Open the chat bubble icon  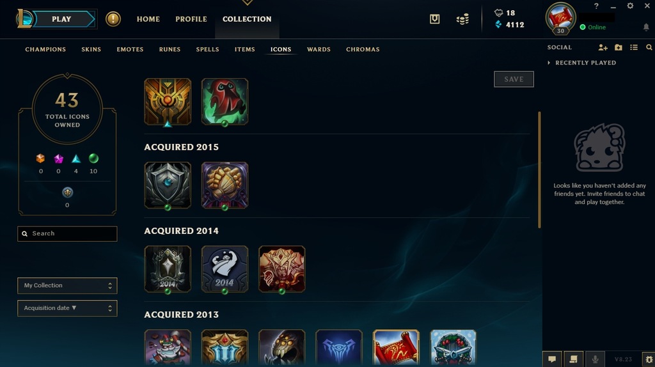[552, 359]
